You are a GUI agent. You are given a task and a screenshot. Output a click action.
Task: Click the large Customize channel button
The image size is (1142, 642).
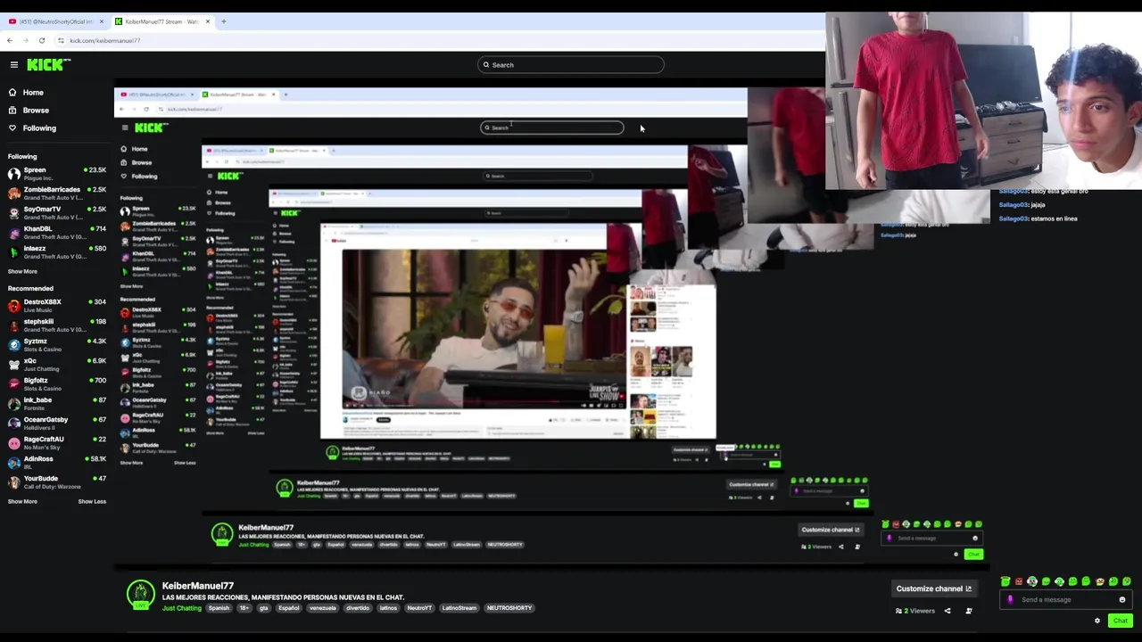933,588
